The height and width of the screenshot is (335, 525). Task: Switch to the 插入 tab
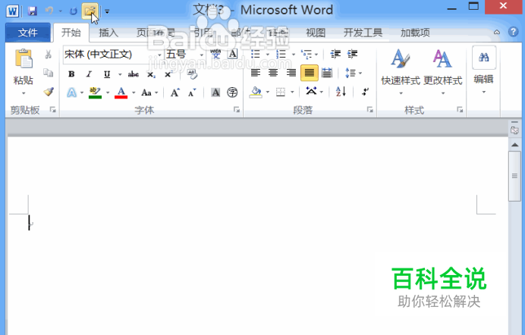click(x=108, y=33)
